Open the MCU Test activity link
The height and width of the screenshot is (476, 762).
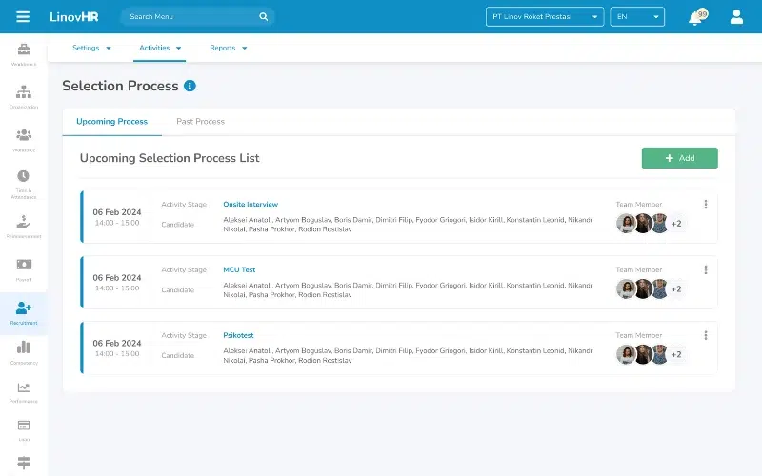(239, 269)
